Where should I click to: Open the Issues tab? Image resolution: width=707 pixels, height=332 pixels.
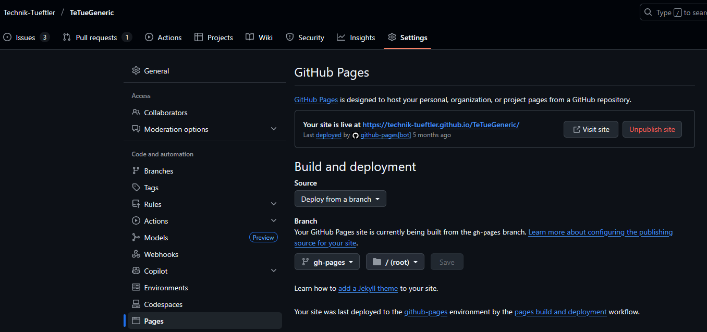tap(26, 38)
